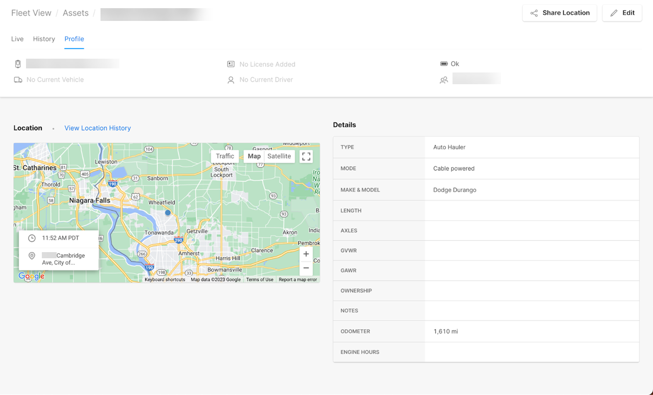653x395 pixels.
Task: Click the Google logo on map
Action: 32,276
